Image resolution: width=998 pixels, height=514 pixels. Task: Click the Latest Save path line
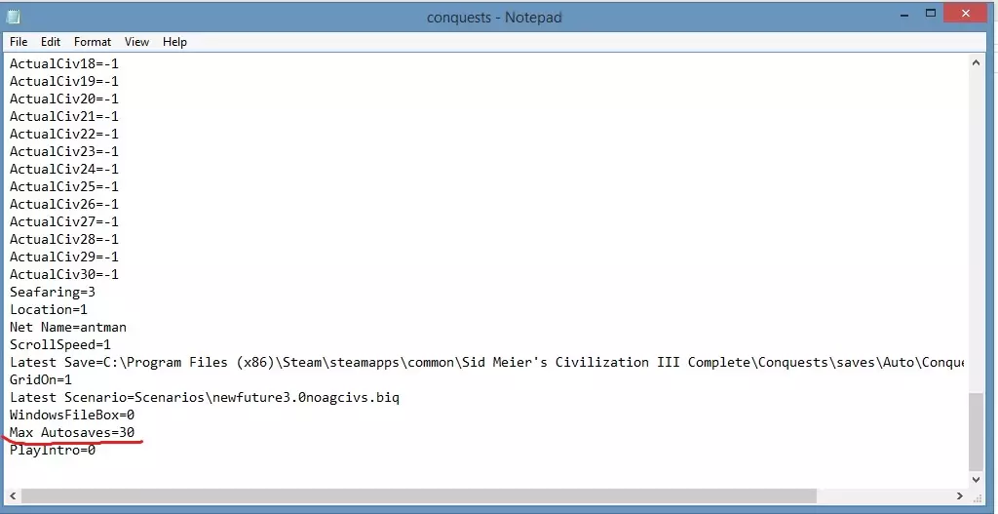click(x=487, y=363)
